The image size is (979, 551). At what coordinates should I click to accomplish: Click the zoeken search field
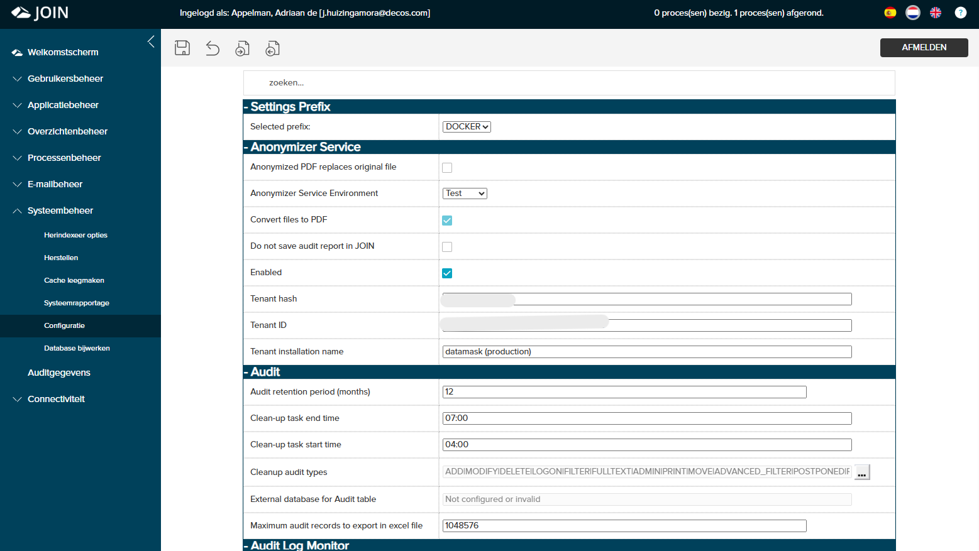[569, 83]
